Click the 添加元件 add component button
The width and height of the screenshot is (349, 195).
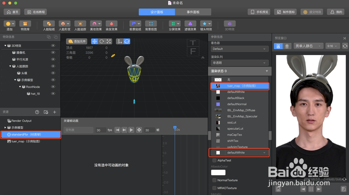(77, 41)
